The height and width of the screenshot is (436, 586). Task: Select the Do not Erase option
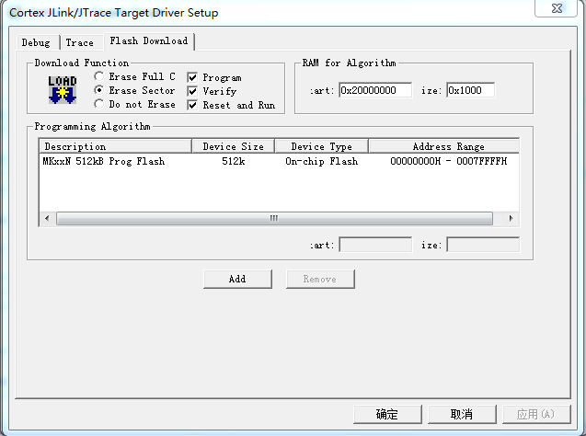[x=99, y=104]
